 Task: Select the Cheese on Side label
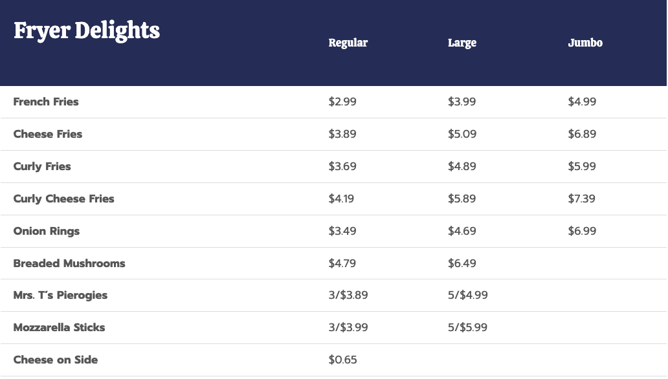click(x=56, y=360)
